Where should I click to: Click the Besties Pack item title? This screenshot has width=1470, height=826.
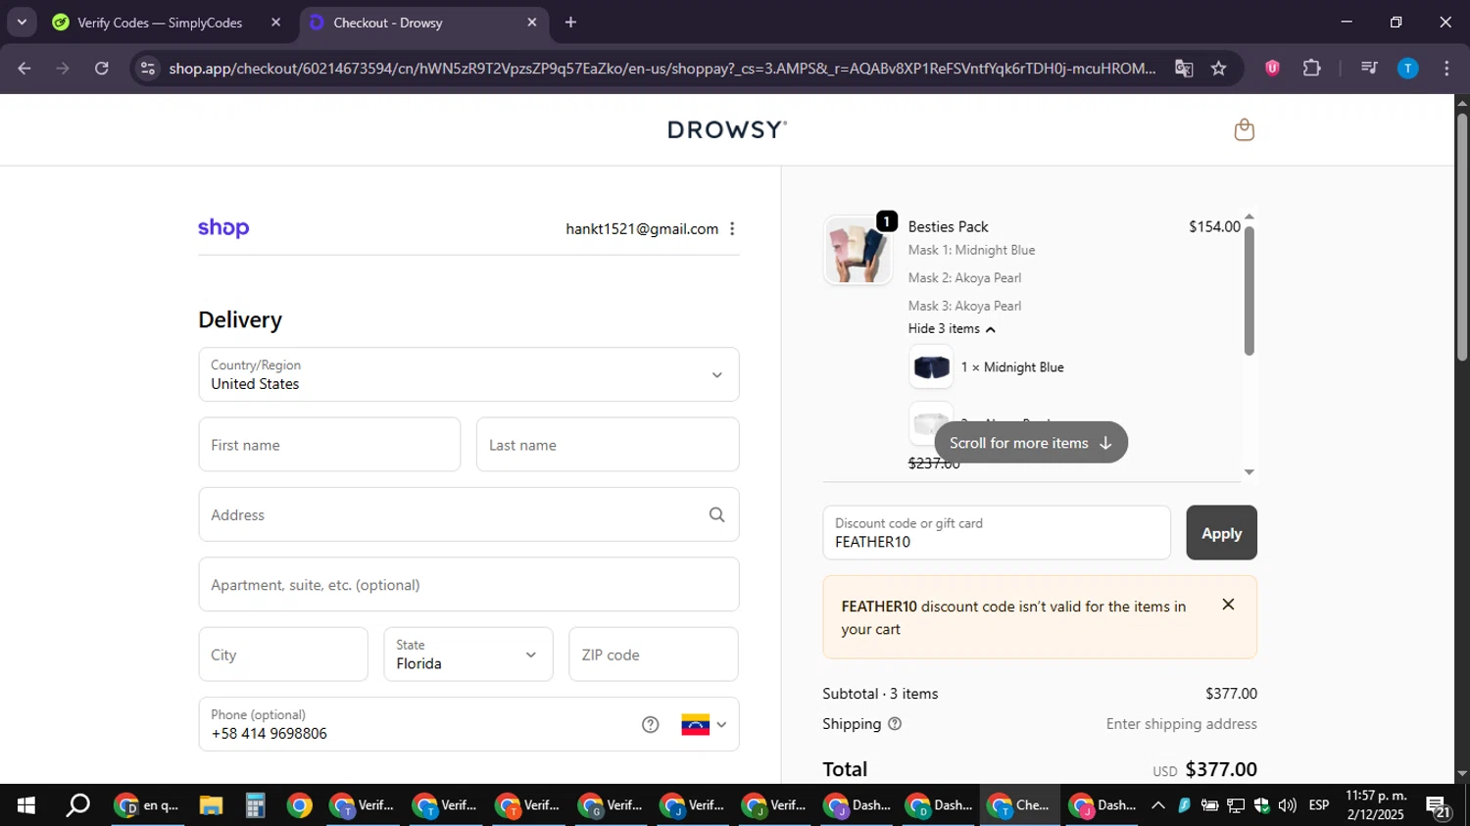(x=948, y=226)
